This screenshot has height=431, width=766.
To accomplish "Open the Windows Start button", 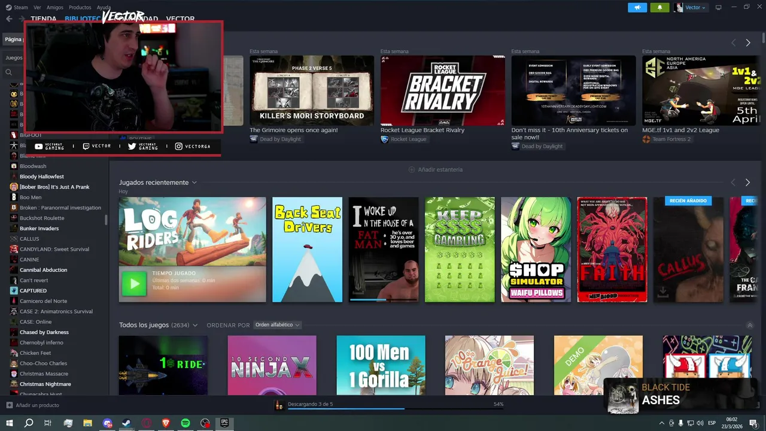I will click(10, 423).
